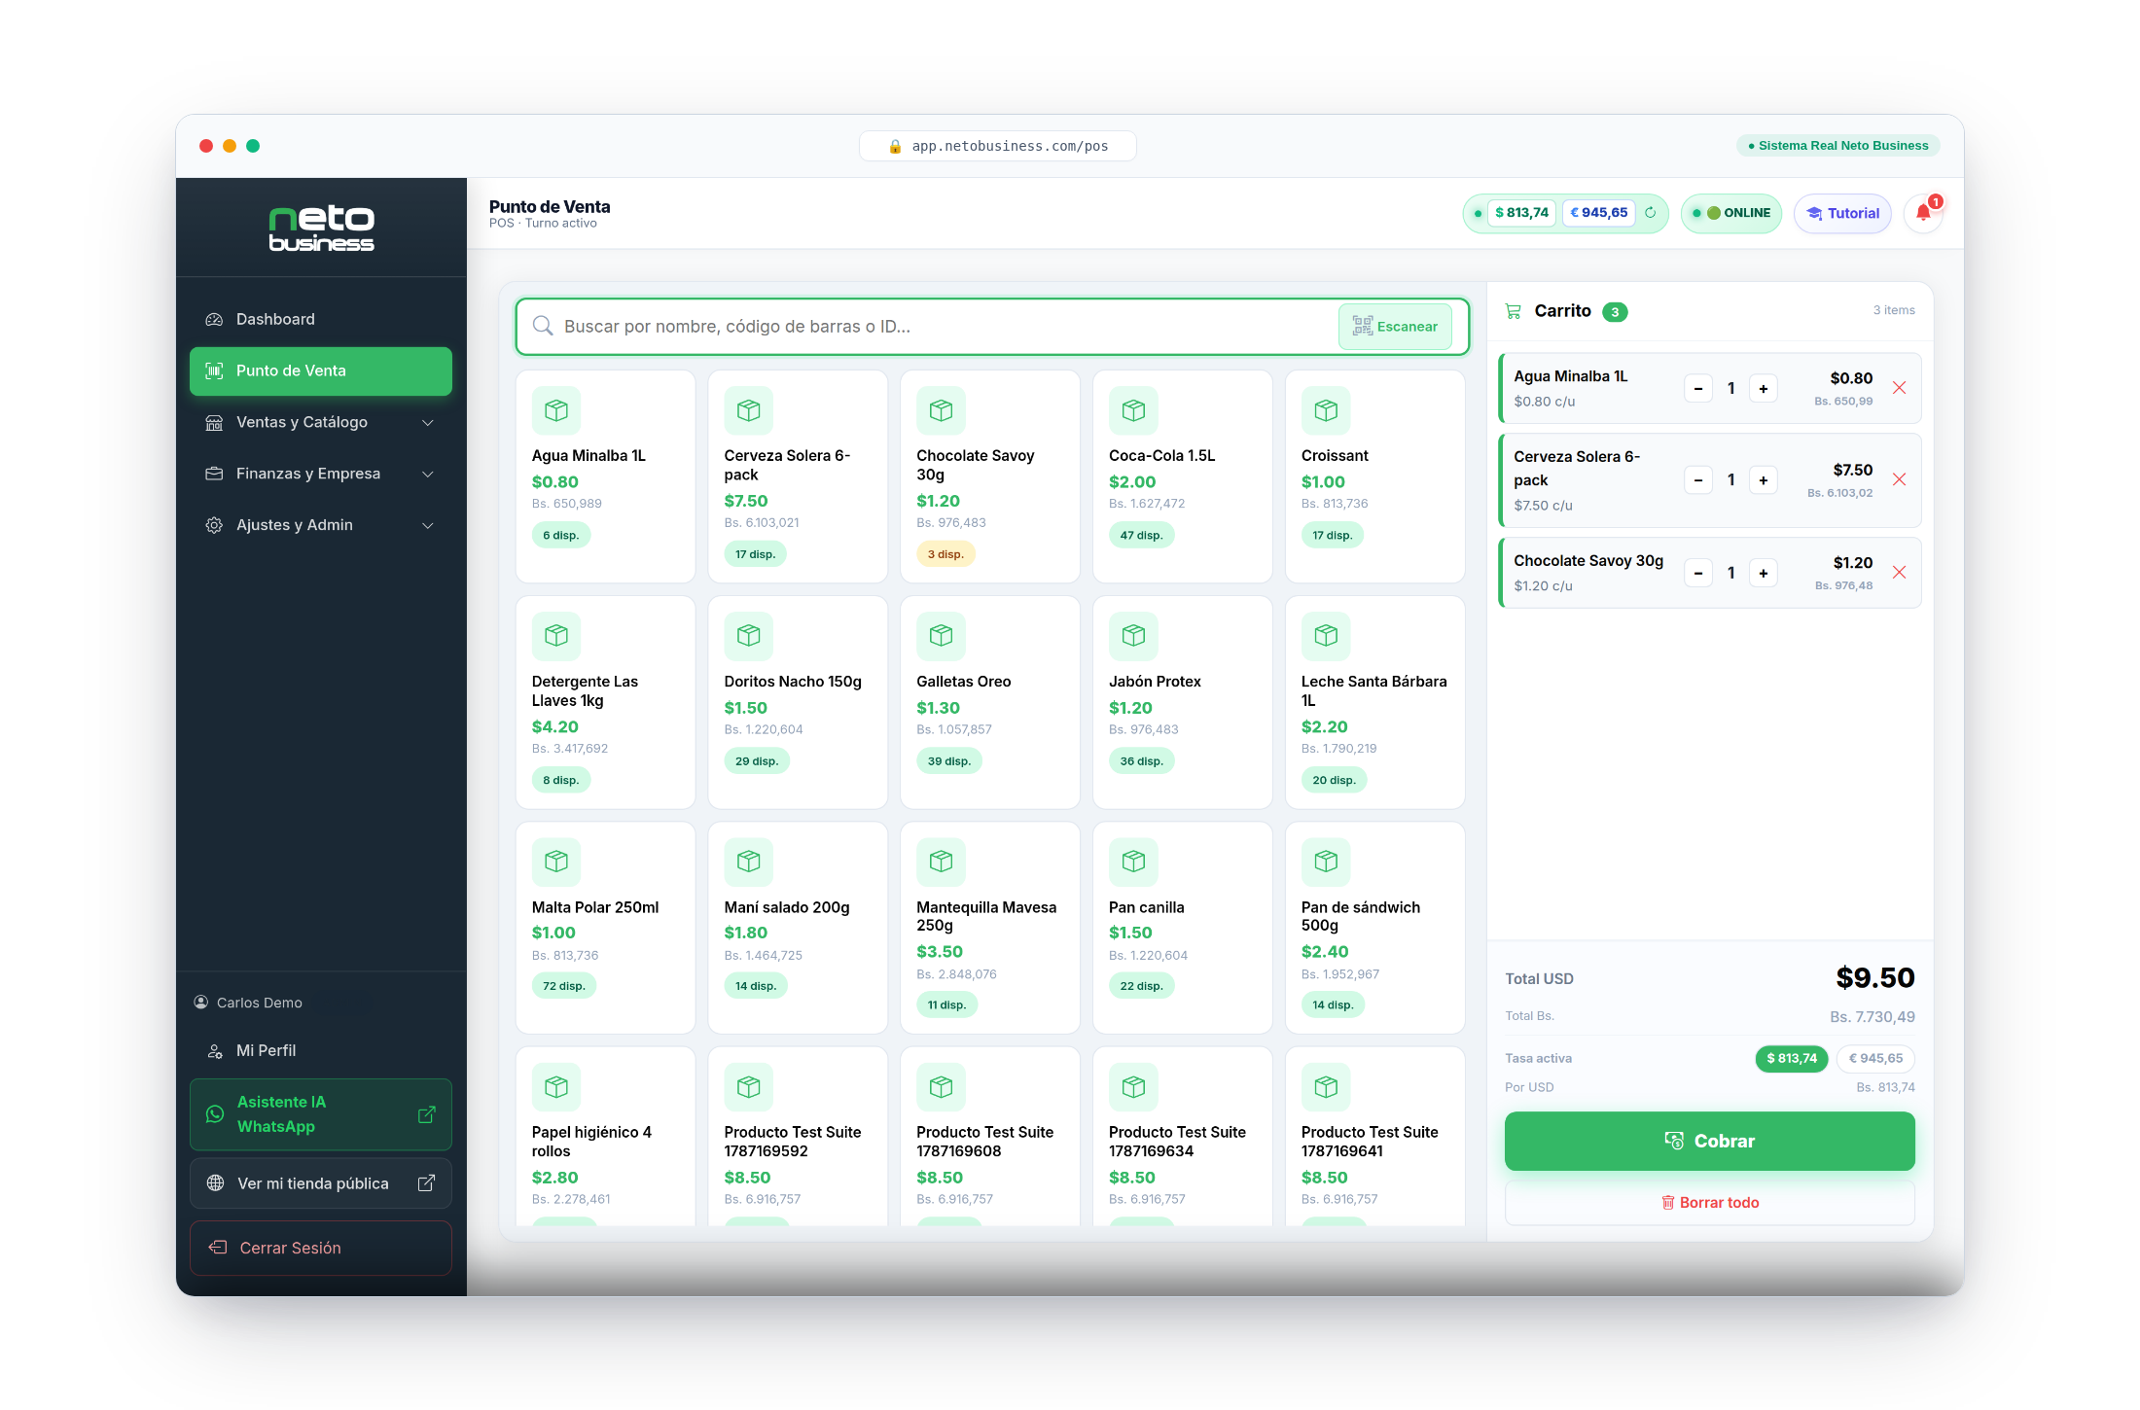2140x1410 pixels.
Task: Remove Agua Minalba 1L from cart
Action: tap(1899, 388)
